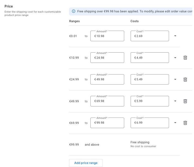Focus the Amount input containing €49.98

coord(107,79)
